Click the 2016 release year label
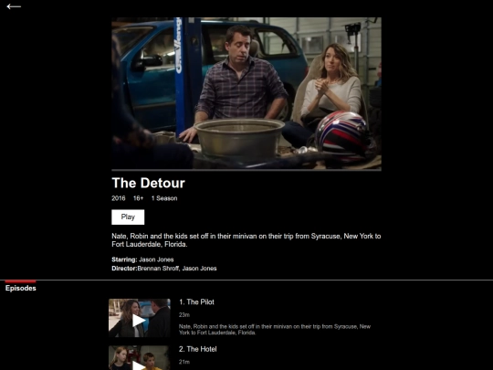The width and height of the screenshot is (493, 370). (119, 198)
